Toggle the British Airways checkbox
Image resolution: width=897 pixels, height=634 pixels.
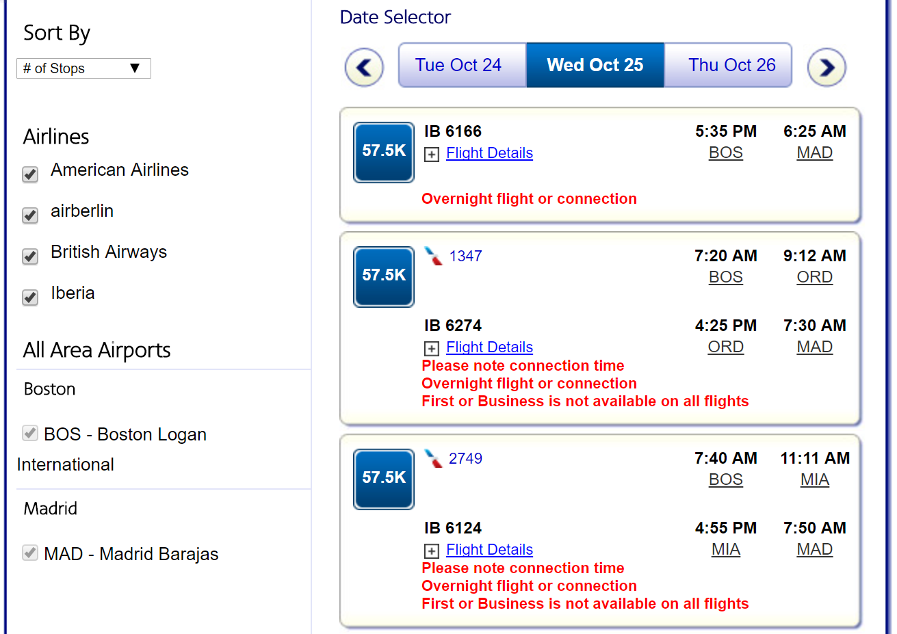[30, 256]
